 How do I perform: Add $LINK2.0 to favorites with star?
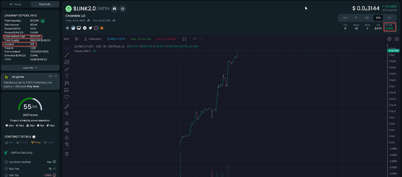[123, 9]
